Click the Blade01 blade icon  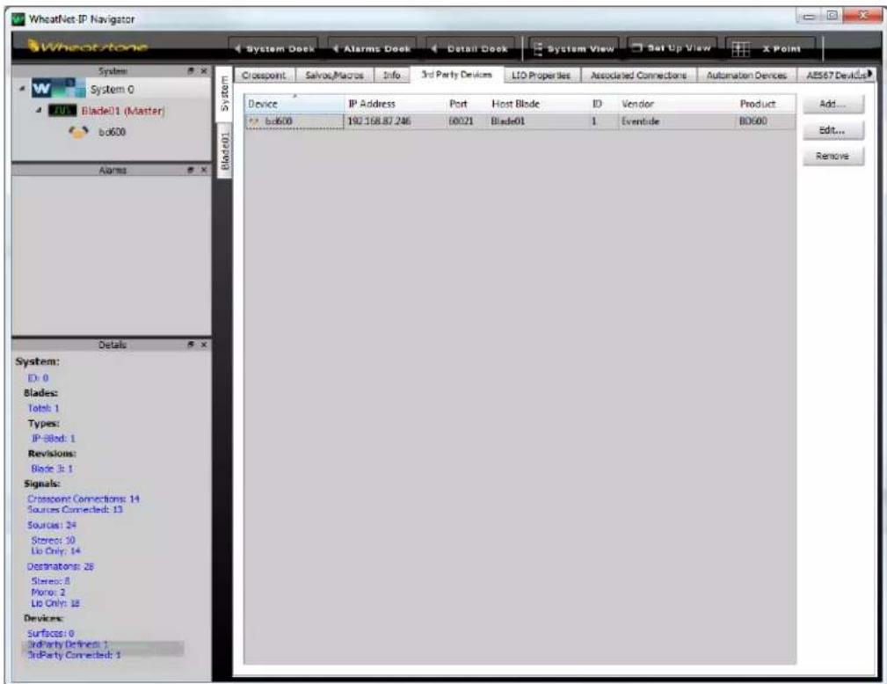pos(62,110)
